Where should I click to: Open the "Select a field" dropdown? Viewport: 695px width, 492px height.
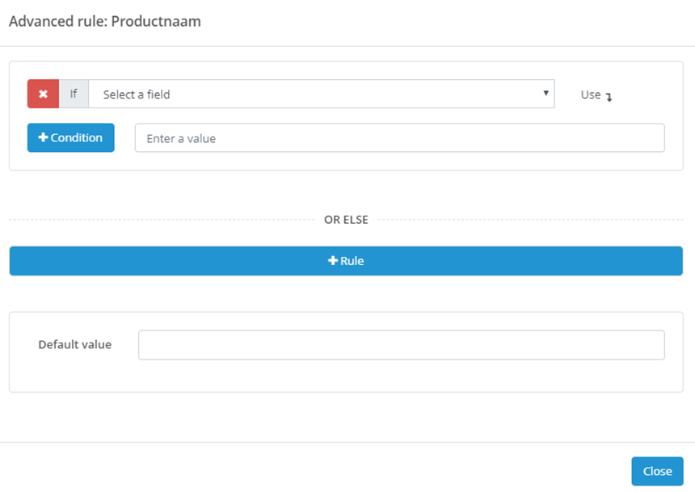322,94
